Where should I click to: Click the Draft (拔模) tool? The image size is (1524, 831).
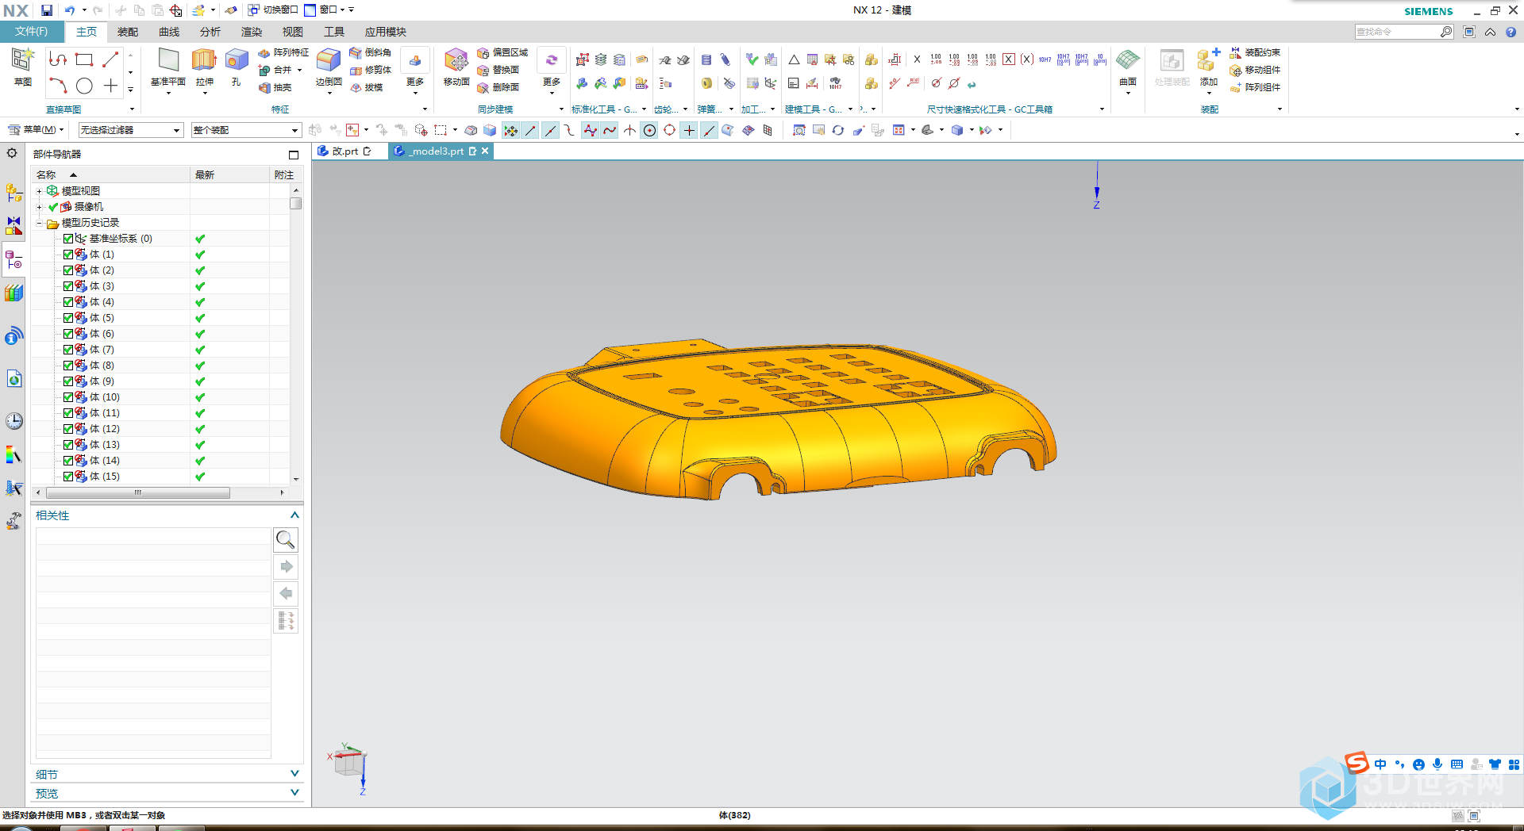click(x=367, y=87)
